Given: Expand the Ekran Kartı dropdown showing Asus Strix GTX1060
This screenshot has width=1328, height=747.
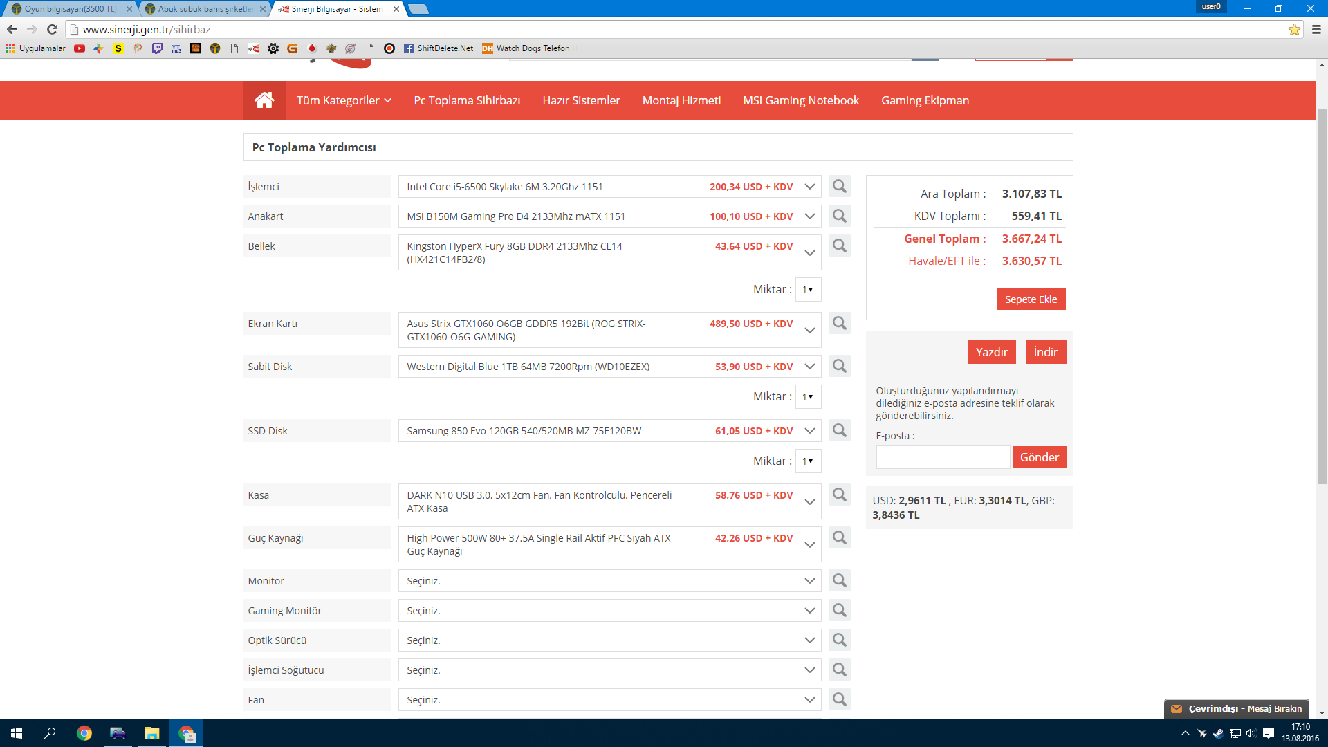Looking at the screenshot, I should (x=609, y=330).
